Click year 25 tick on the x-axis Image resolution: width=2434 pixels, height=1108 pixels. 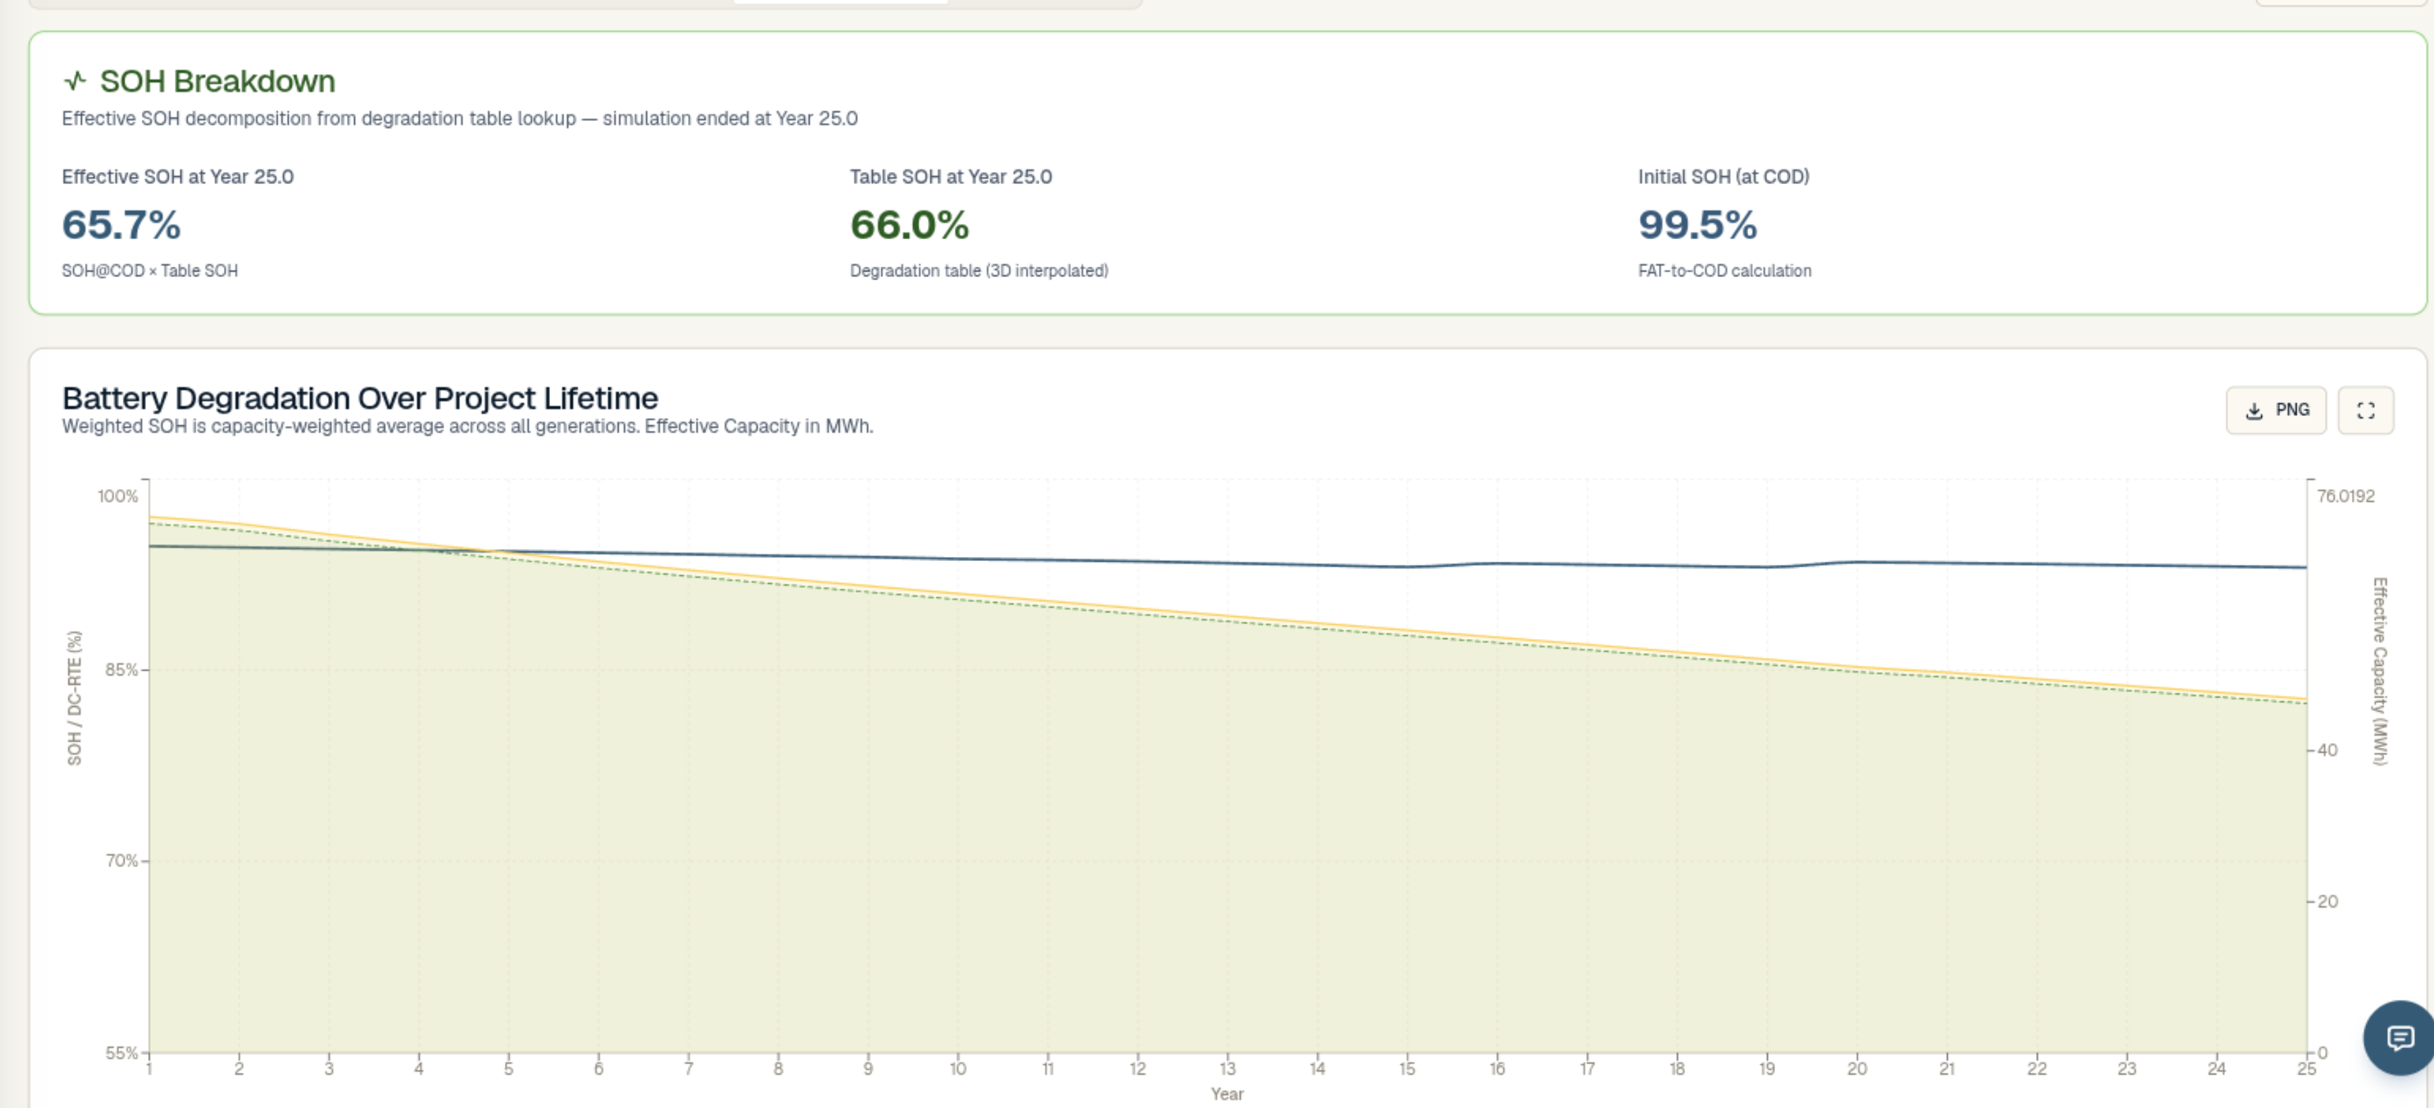tap(2306, 1068)
